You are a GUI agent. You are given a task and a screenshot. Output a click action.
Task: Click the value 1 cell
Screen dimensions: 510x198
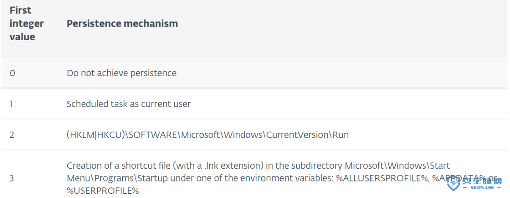11,104
